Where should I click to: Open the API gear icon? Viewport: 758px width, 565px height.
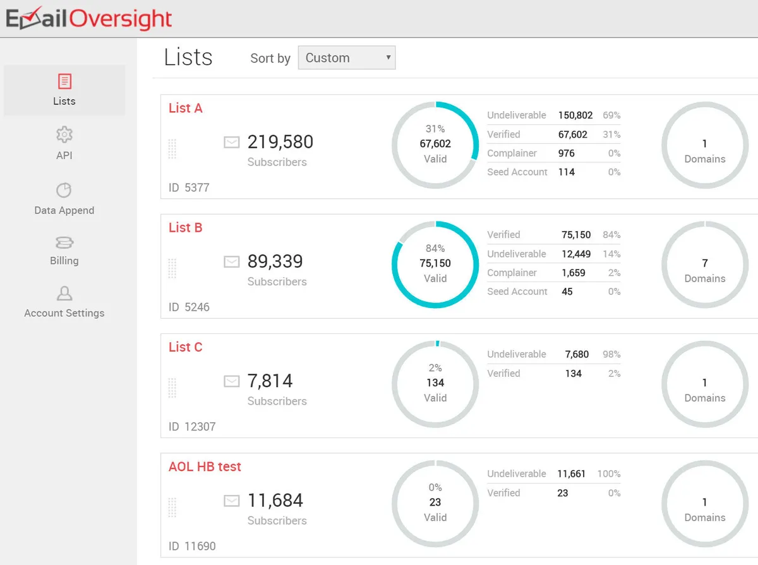click(64, 134)
